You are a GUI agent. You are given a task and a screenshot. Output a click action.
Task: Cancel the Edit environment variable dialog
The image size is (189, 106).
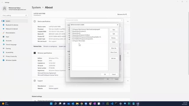pyautogui.click(x=114, y=74)
